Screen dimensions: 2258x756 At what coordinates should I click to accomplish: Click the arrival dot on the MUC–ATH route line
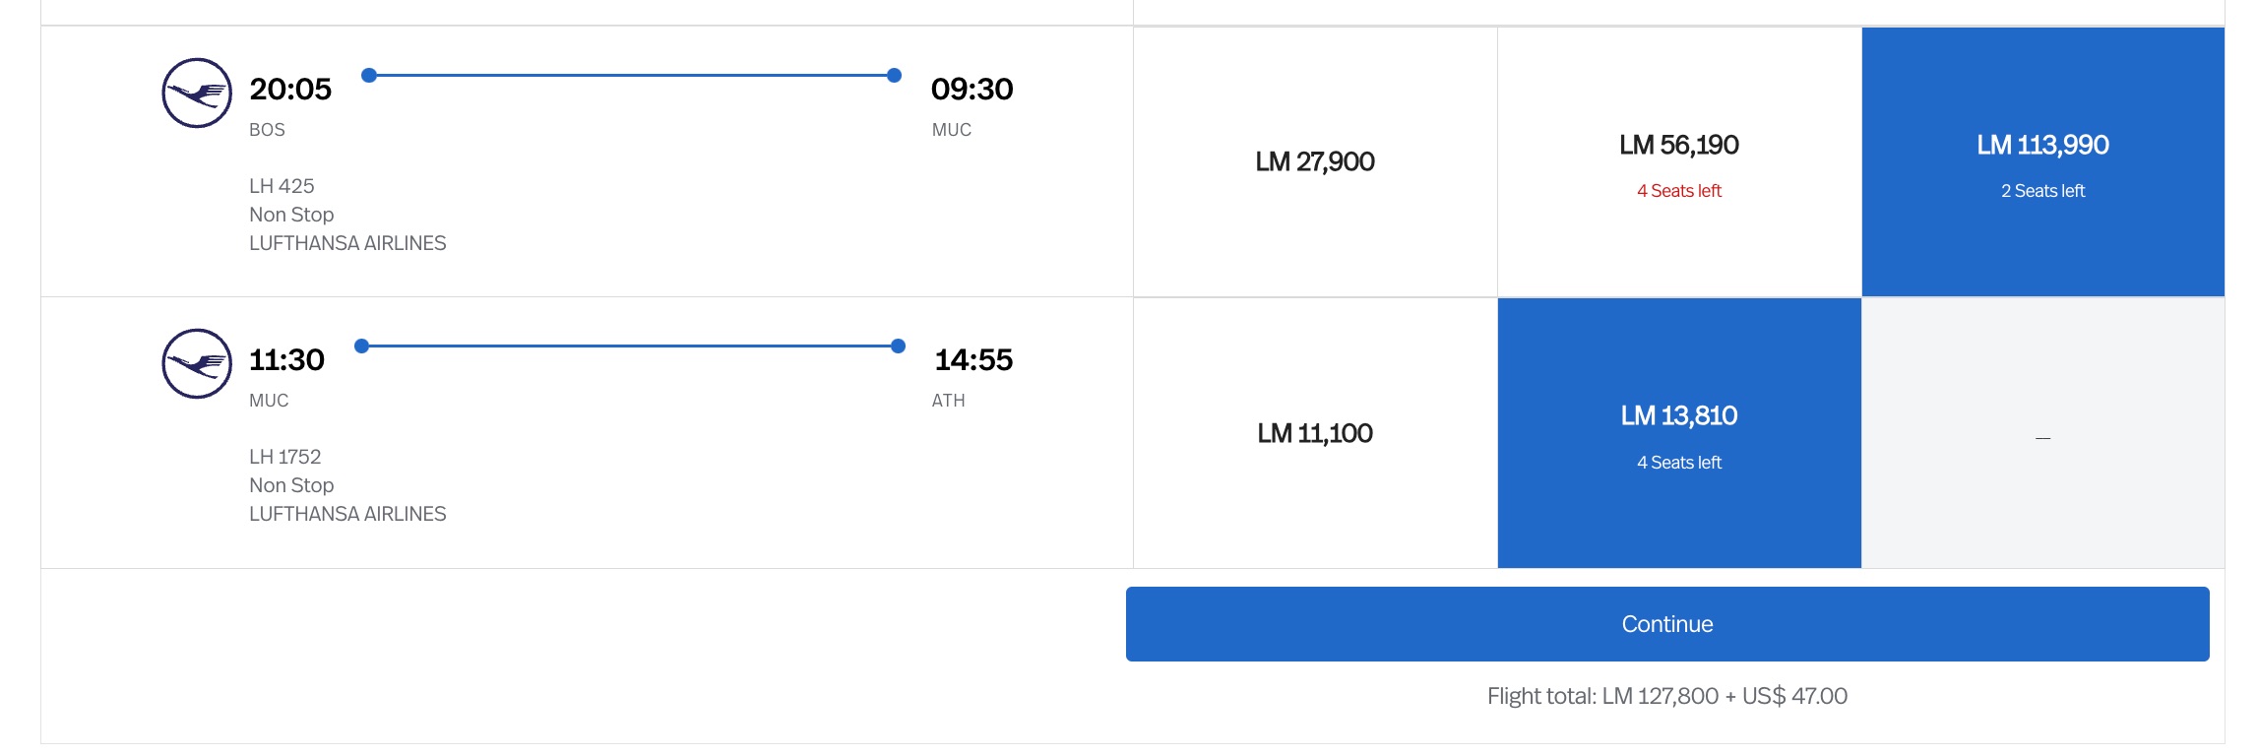click(x=898, y=346)
